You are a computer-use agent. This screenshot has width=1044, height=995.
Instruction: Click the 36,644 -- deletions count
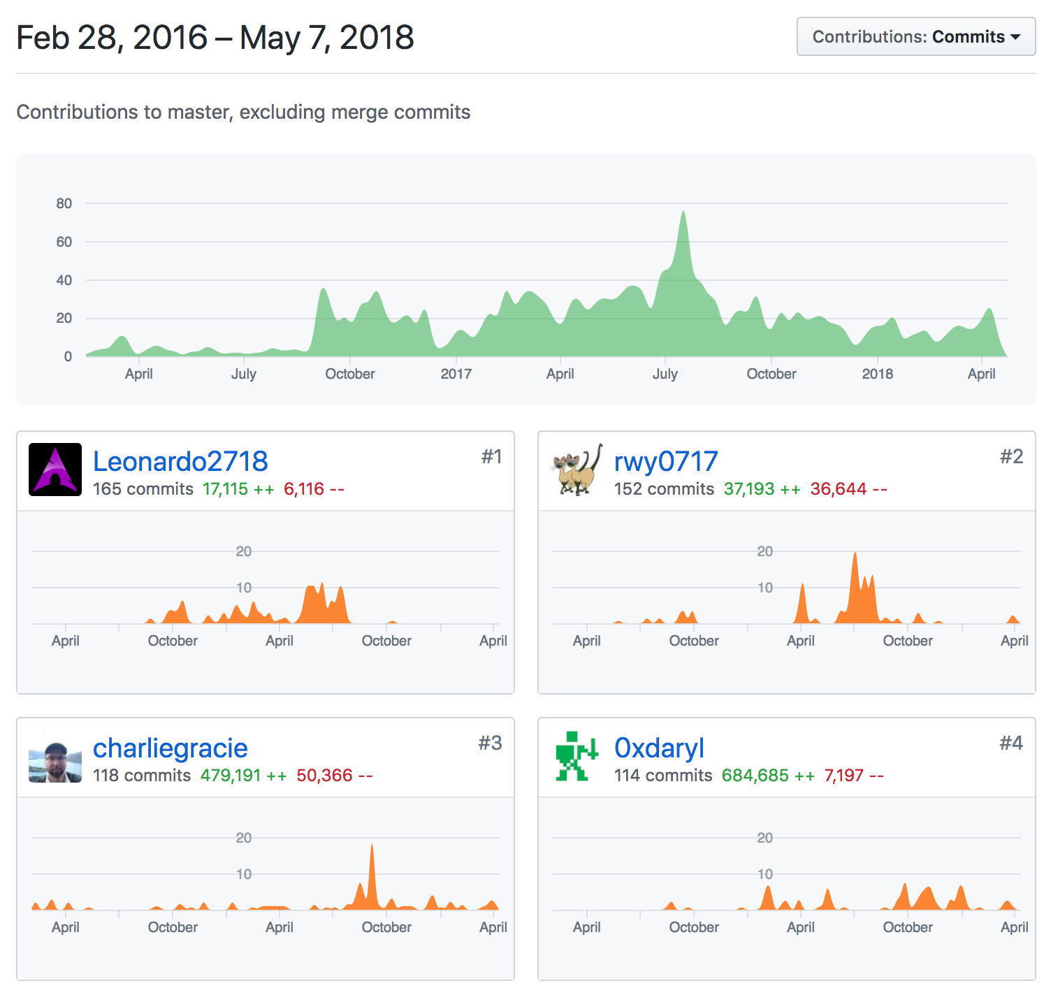pos(848,489)
